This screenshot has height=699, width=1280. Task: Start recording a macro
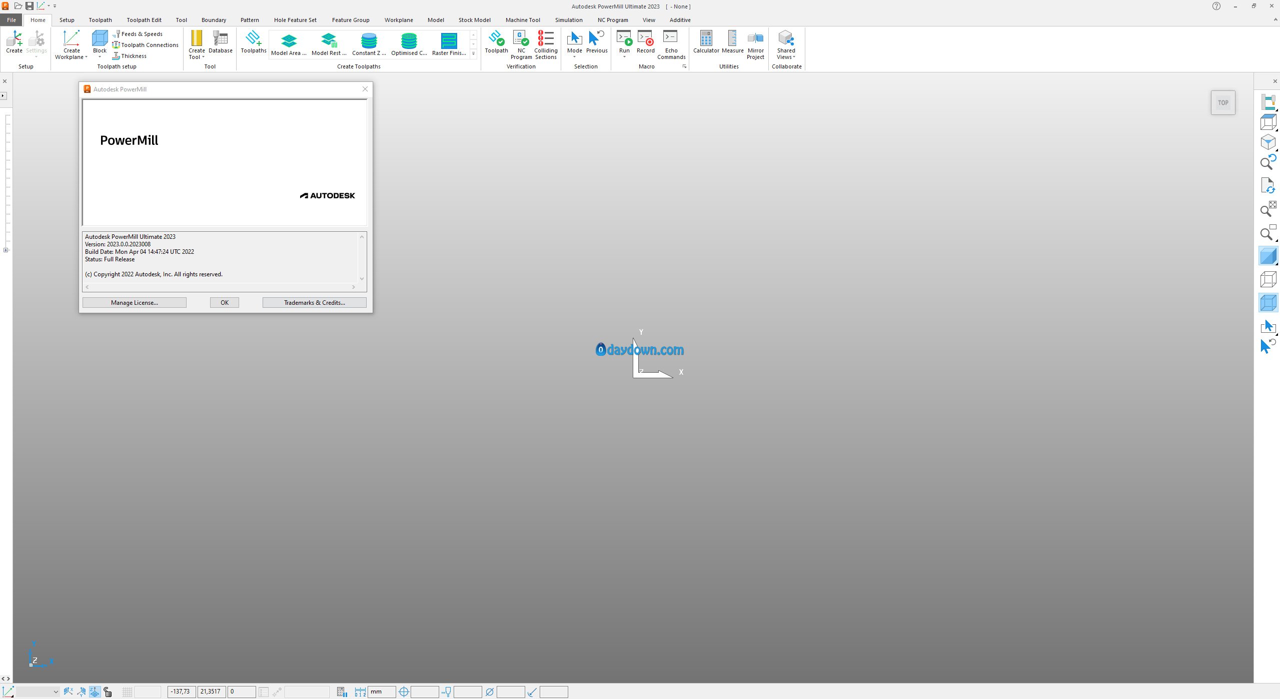point(645,42)
